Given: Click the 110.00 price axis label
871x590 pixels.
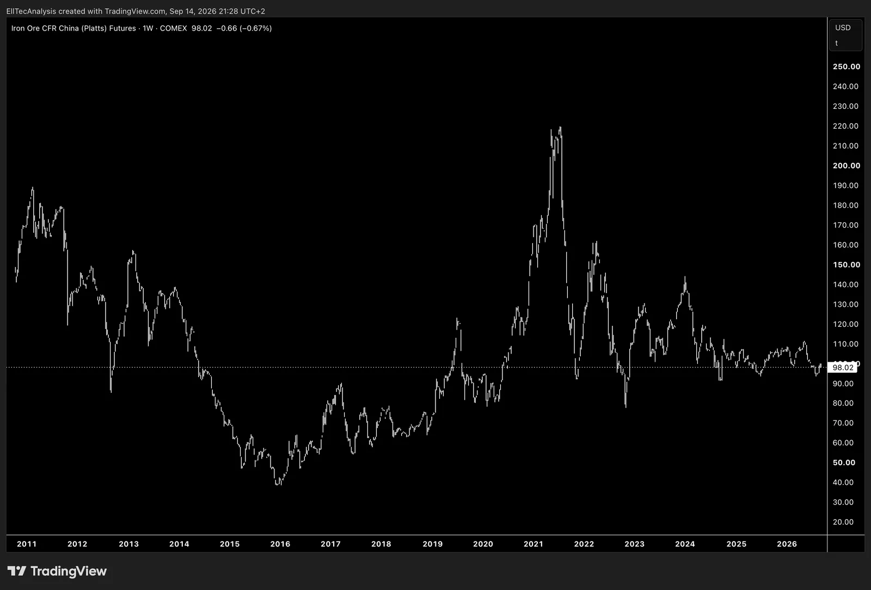Looking at the screenshot, I should 845,344.
